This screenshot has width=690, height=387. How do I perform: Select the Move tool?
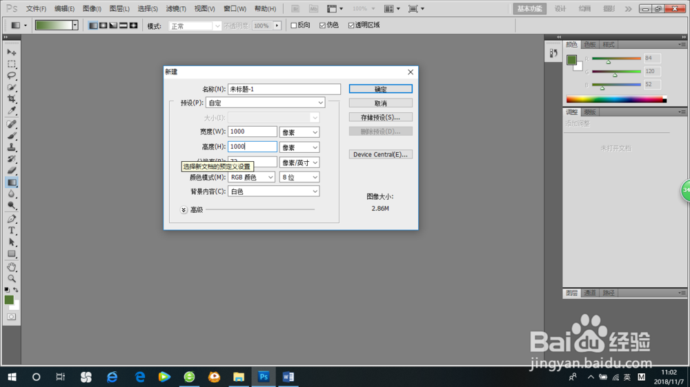(12, 52)
